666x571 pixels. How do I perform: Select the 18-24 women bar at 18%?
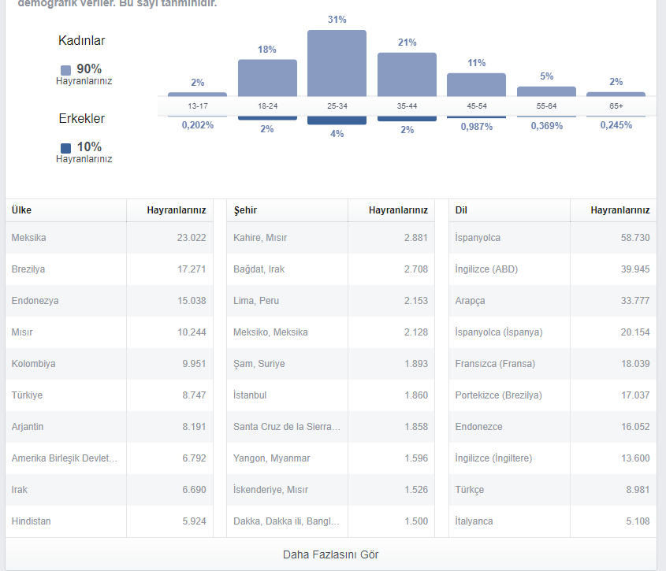coord(267,78)
